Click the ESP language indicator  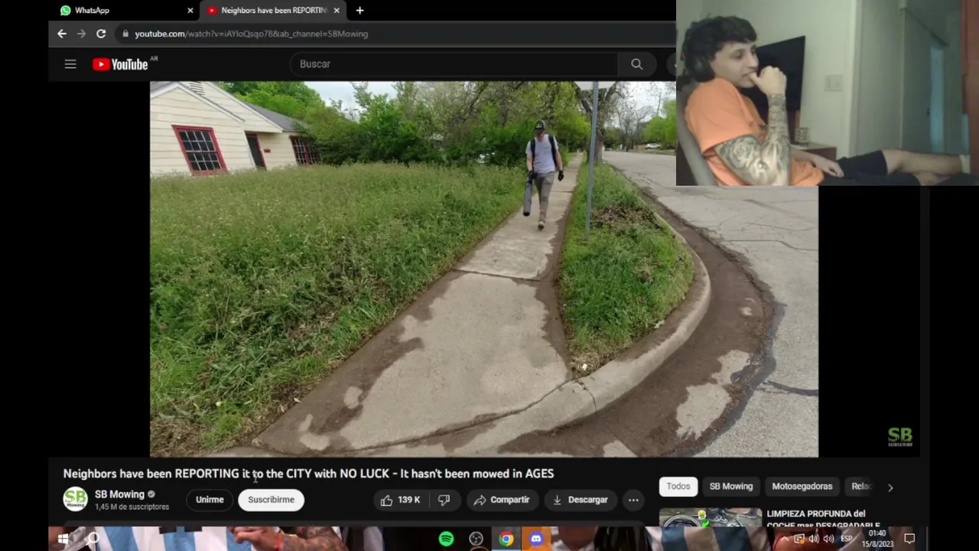(x=847, y=539)
